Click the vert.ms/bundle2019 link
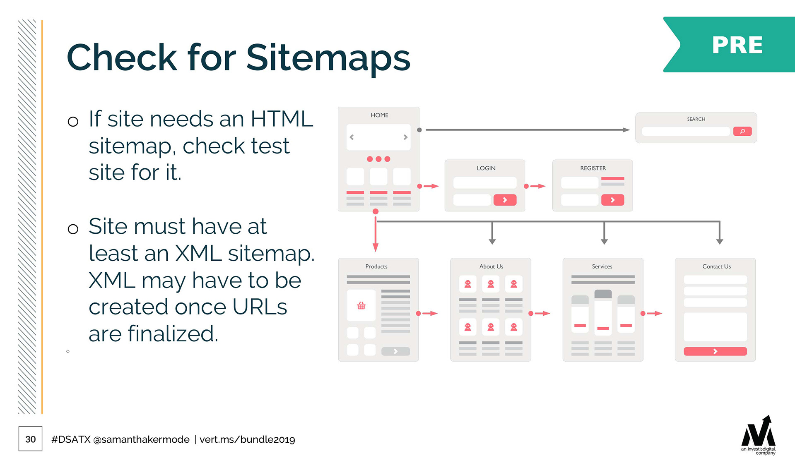Viewport: 795px width, 463px height. 247,439
